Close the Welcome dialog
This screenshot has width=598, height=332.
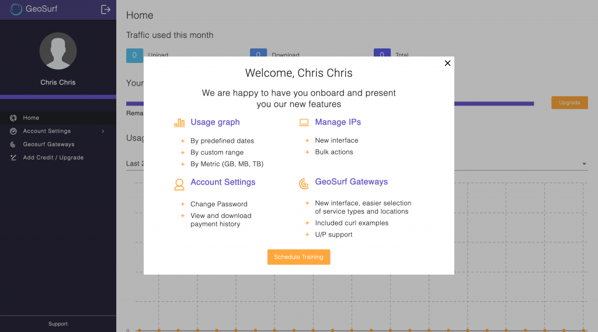pyautogui.click(x=447, y=63)
